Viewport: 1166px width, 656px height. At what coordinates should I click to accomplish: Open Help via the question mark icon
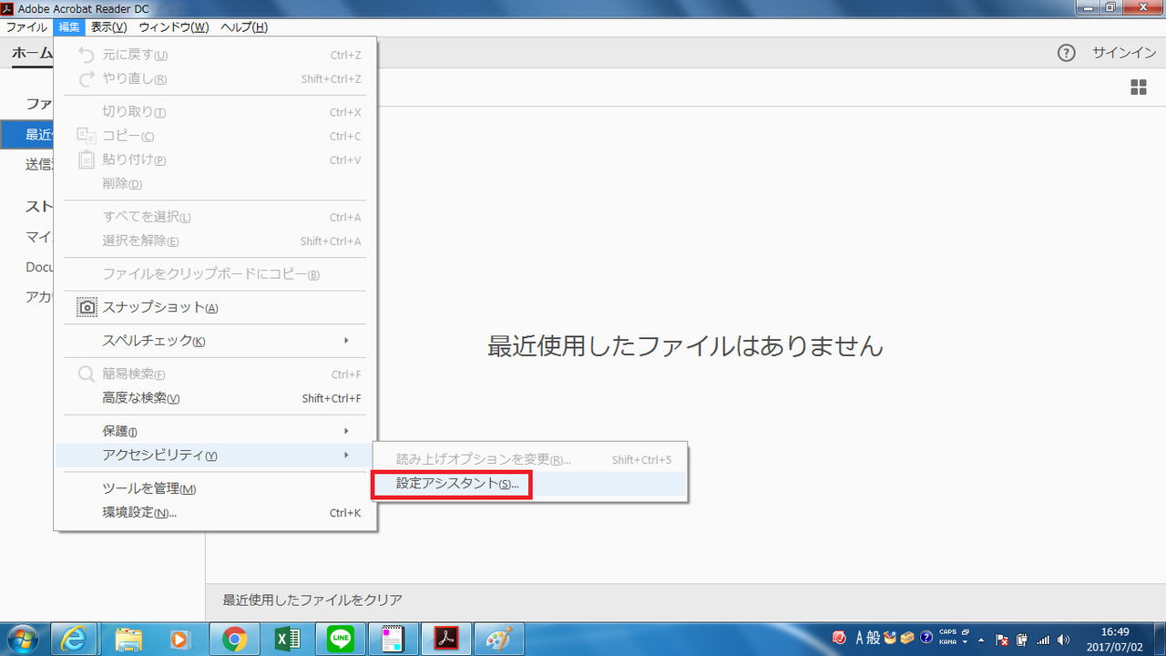click(1067, 53)
